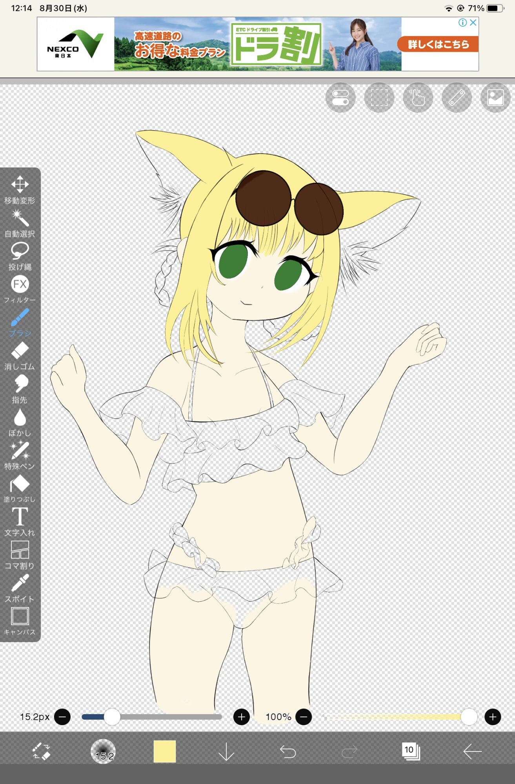Adjust the opacity slider handle
Image resolution: width=515 pixels, height=784 pixels.
pos(469,717)
